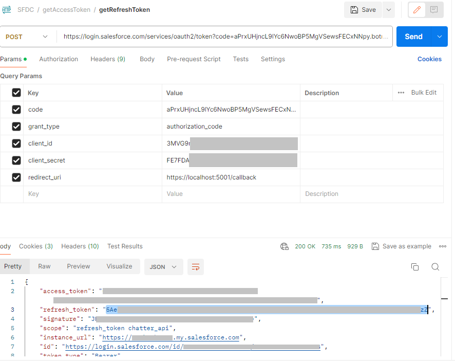Select the Pretty view

tap(13, 266)
